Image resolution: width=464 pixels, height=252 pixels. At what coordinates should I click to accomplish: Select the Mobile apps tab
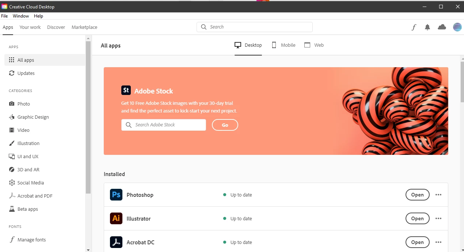[x=284, y=45]
